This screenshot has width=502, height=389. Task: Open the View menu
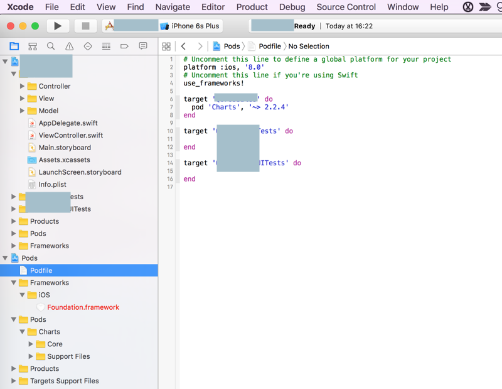pyautogui.click(x=106, y=7)
